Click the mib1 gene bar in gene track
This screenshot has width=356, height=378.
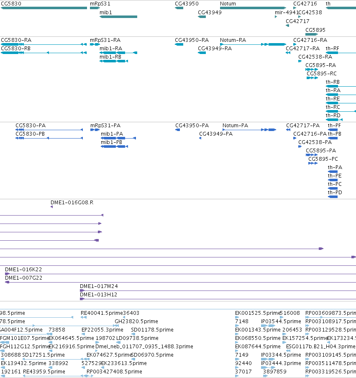(118, 17)
